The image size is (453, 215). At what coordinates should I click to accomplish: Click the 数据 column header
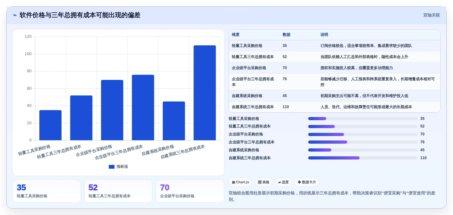286,35
